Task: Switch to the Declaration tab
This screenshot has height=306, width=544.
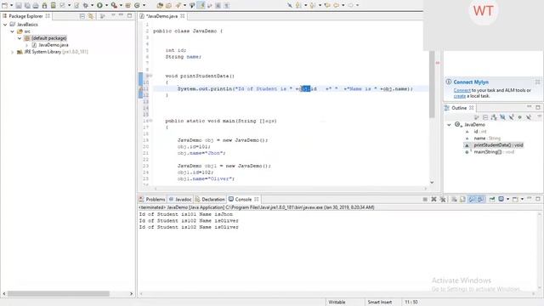Action: (210, 199)
